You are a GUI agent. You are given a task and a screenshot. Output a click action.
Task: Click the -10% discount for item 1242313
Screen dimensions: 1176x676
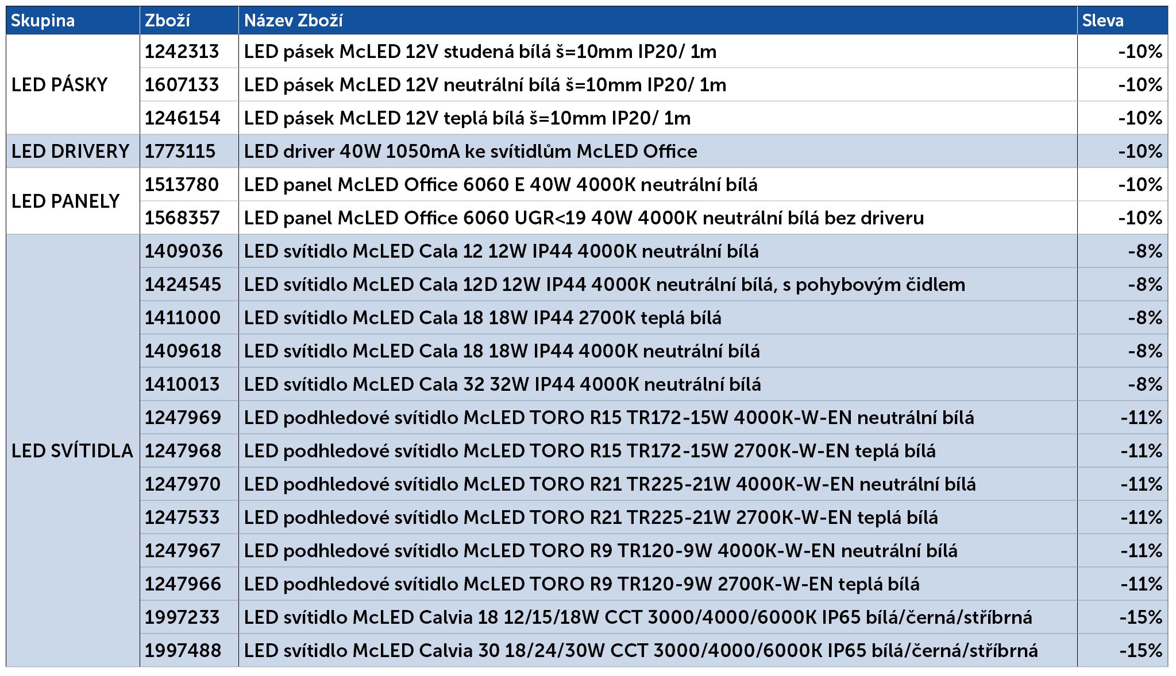pyautogui.click(x=1140, y=52)
